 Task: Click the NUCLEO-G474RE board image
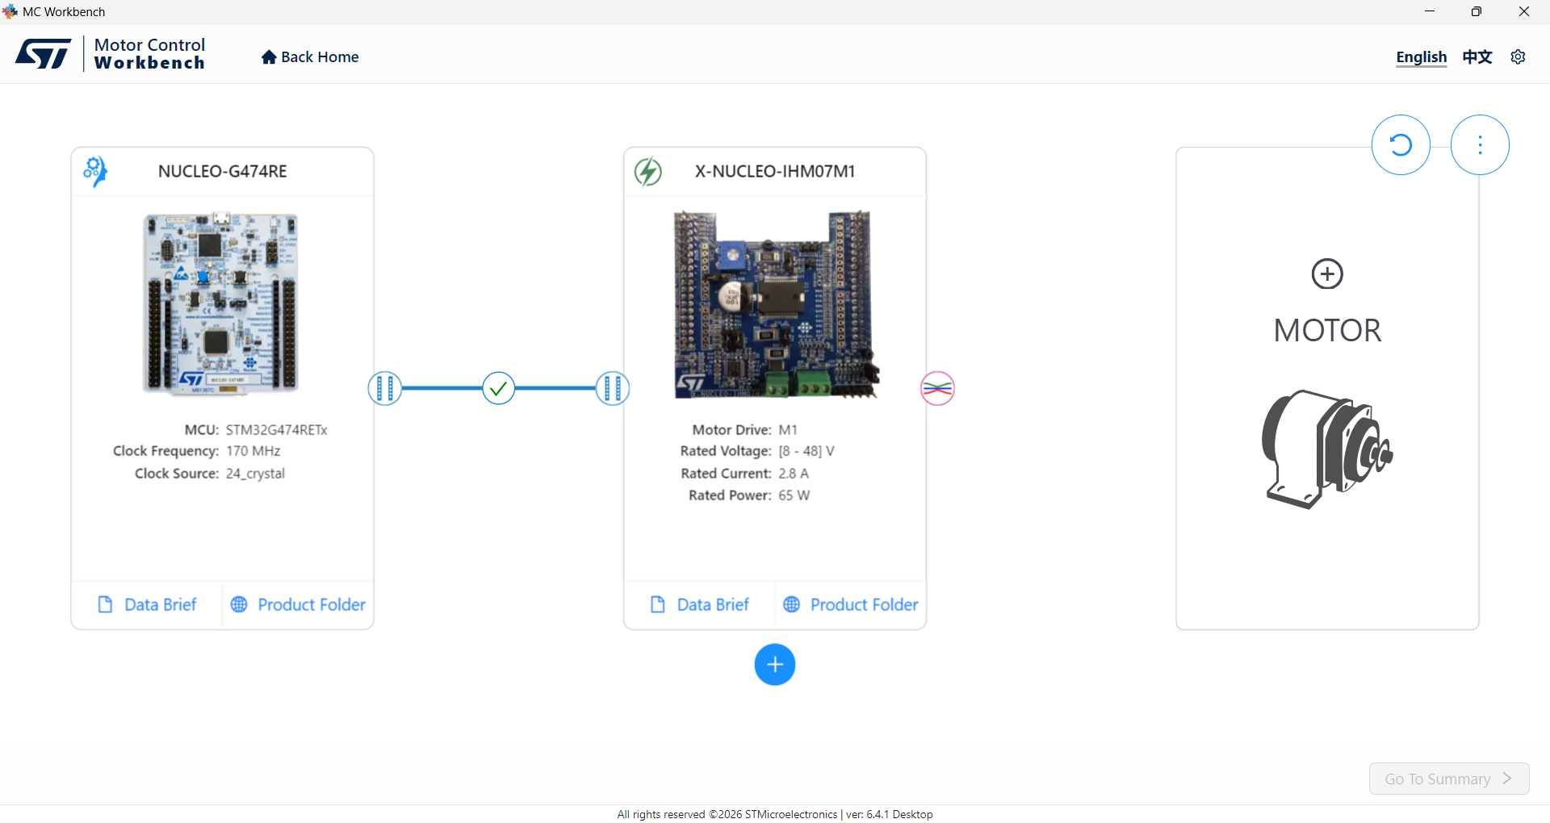tap(220, 303)
